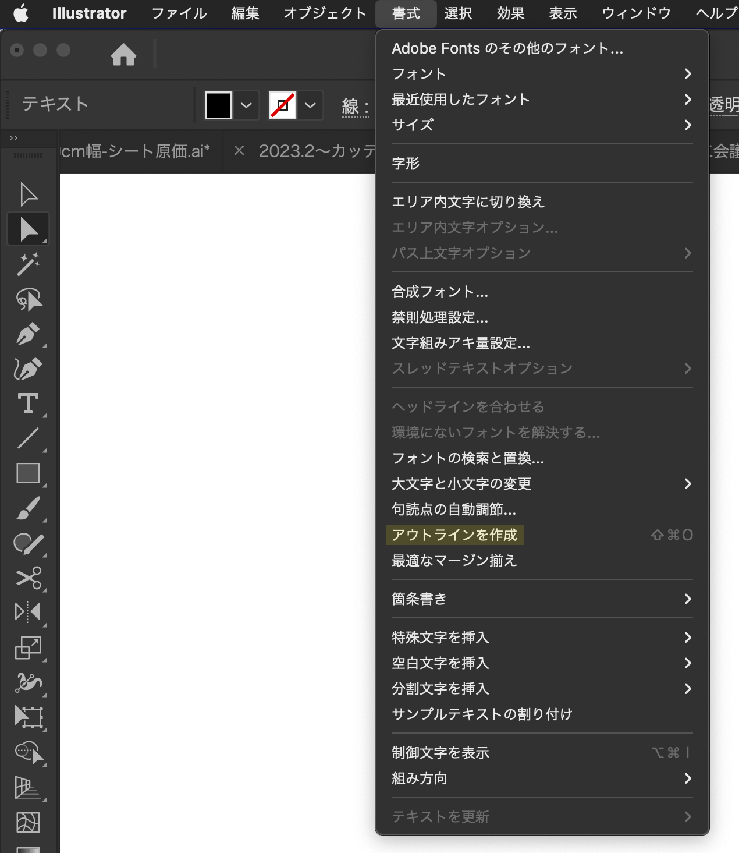Open the Apple menu
Viewport: 739px width, 853px height.
pos(21,13)
